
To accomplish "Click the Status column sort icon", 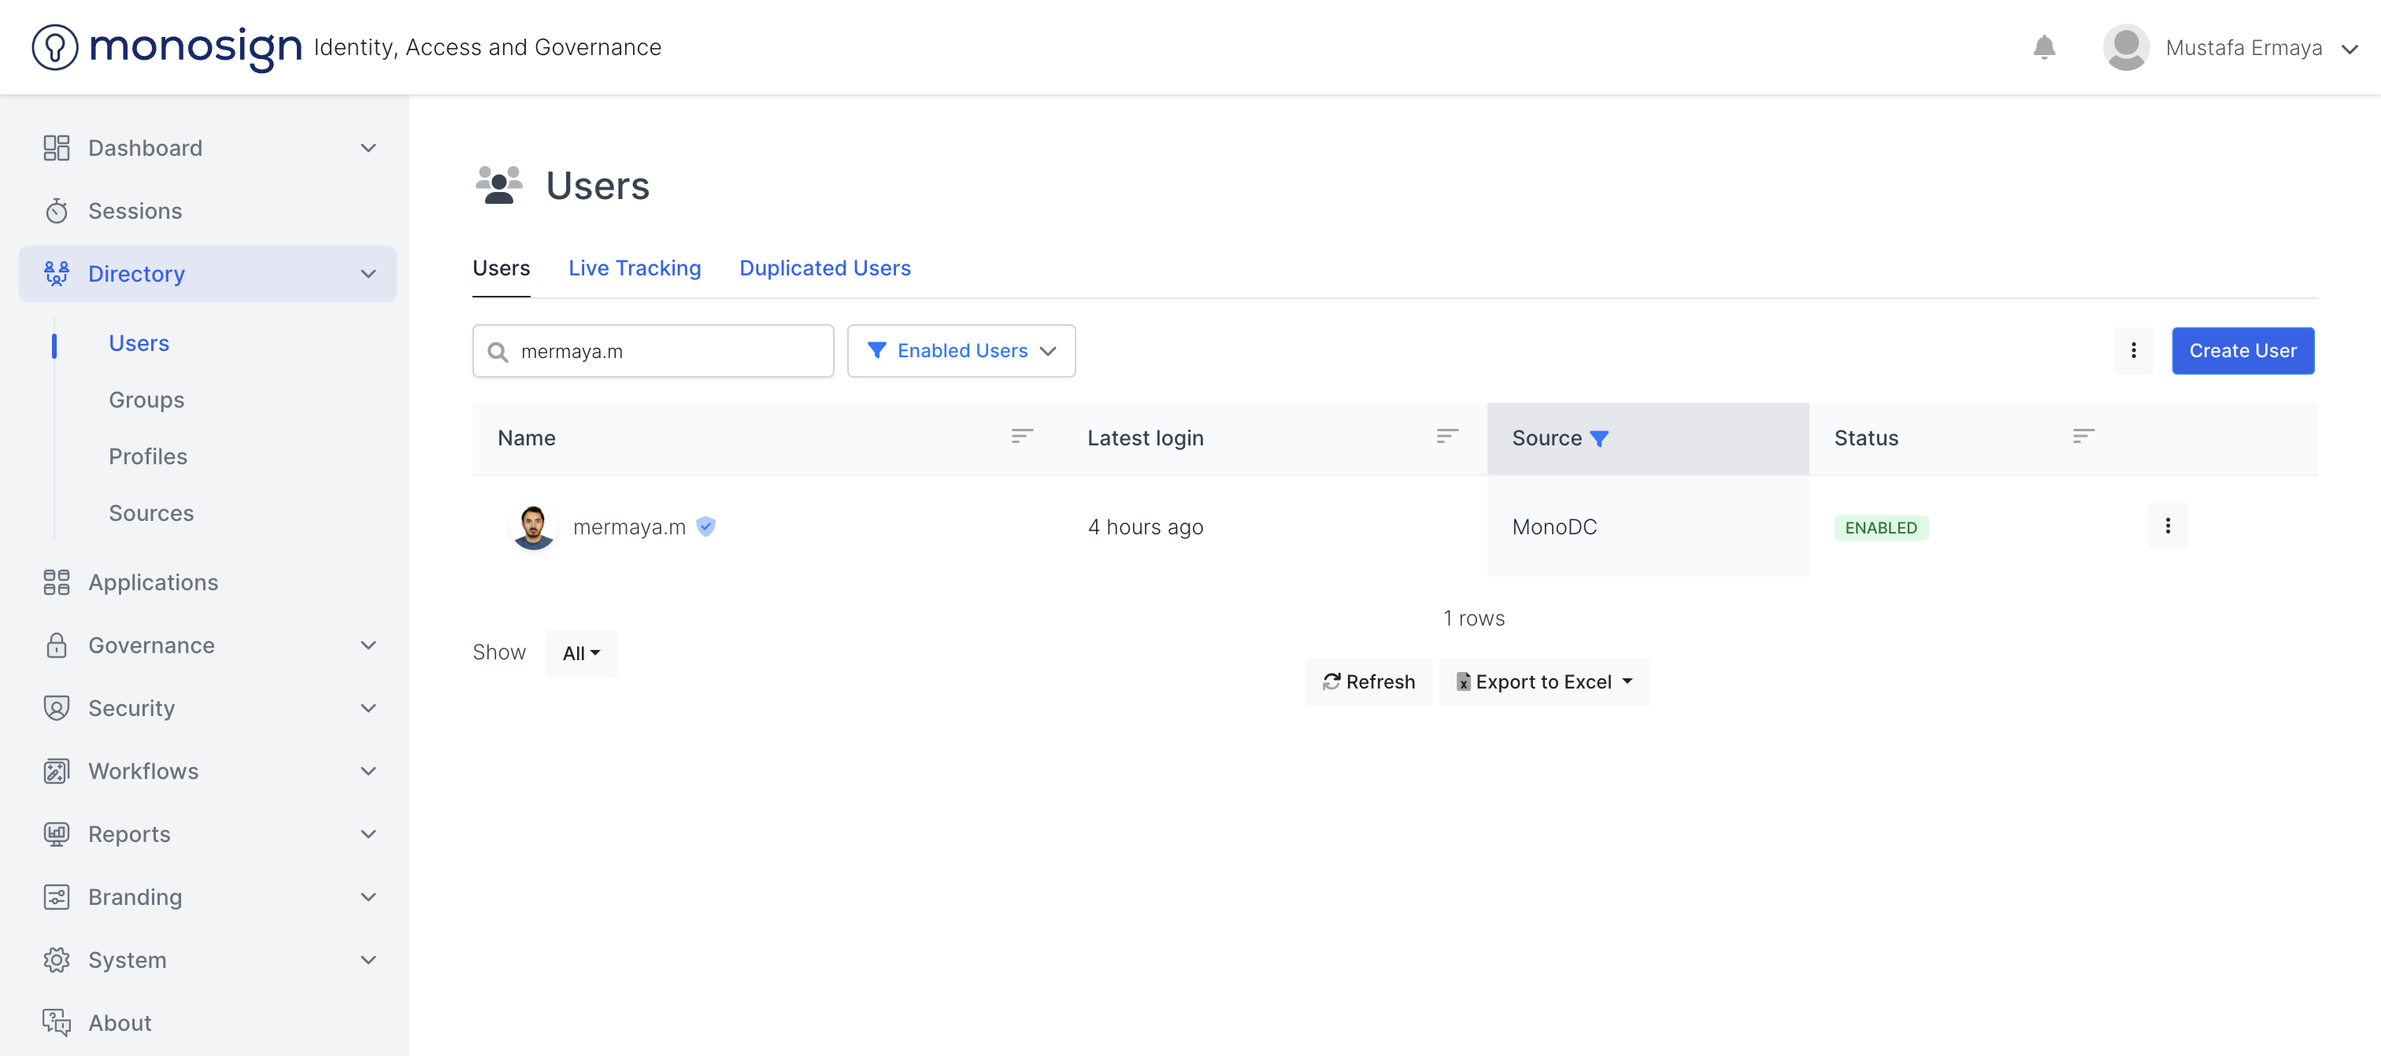I will tap(2083, 436).
